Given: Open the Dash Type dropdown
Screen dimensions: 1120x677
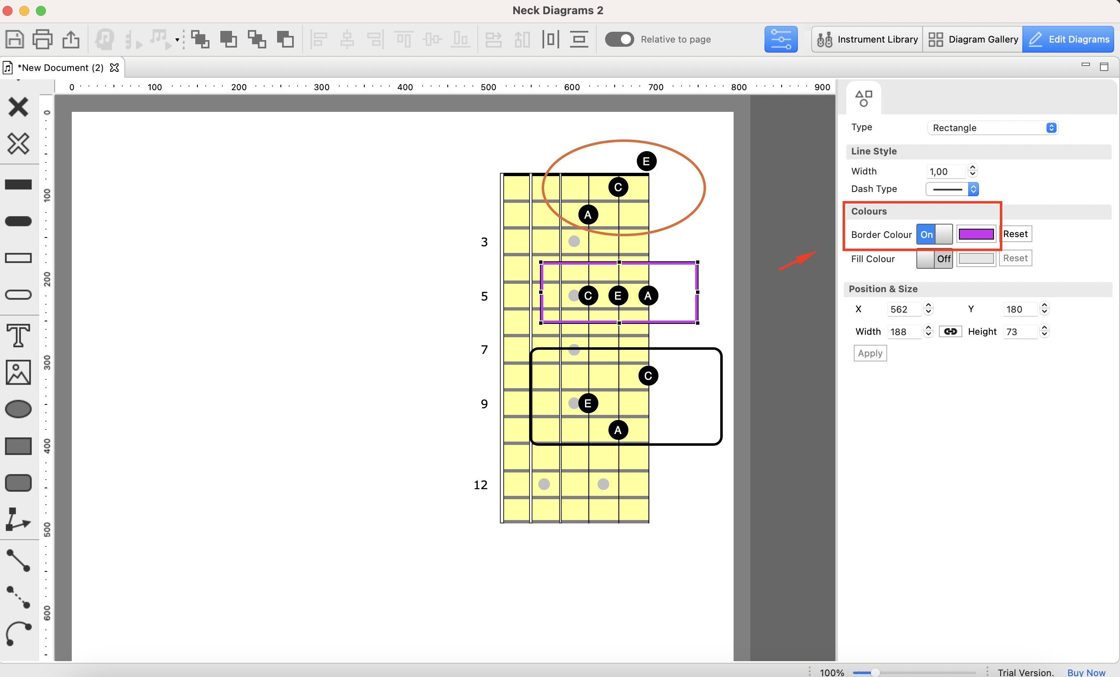Looking at the screenshot, I should click(952, 189).
